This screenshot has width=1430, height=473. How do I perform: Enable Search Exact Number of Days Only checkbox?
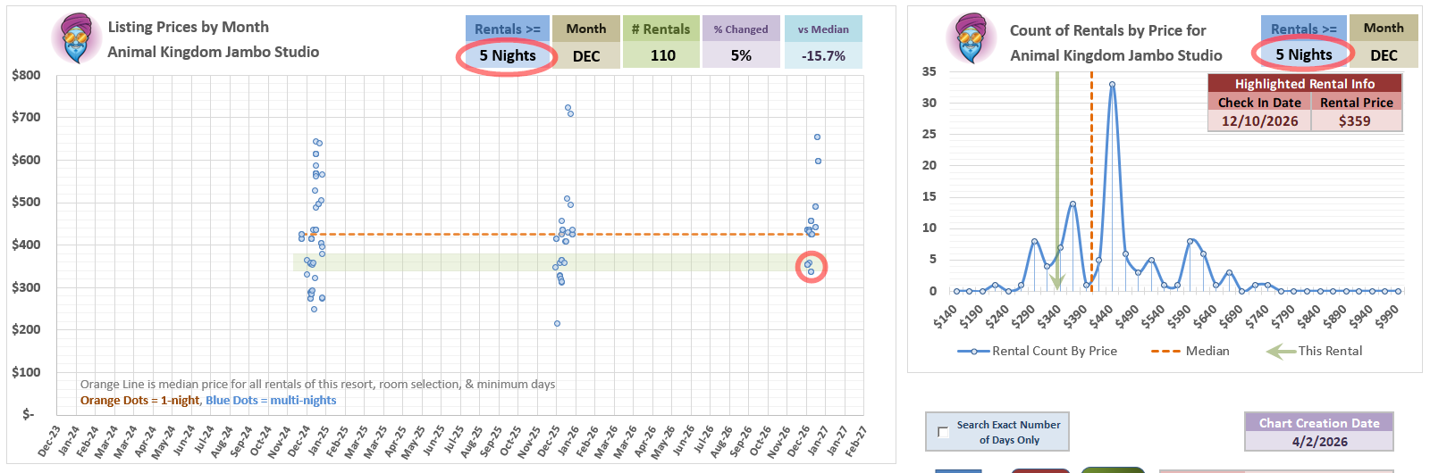pyautogui.click(x=943, y=432)
